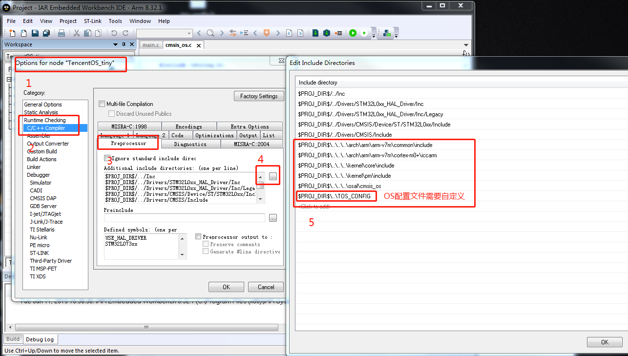
Task: Click the New Document toolbar icon
Action: [x=13, y=33]
